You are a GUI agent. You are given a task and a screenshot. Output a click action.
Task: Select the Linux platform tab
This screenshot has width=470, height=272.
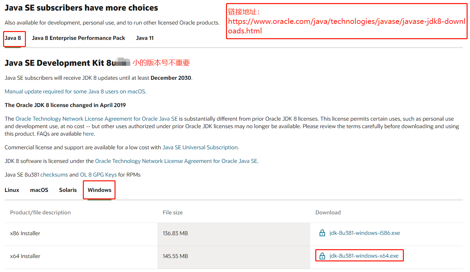pyautogui.click(x=12, y=190)
